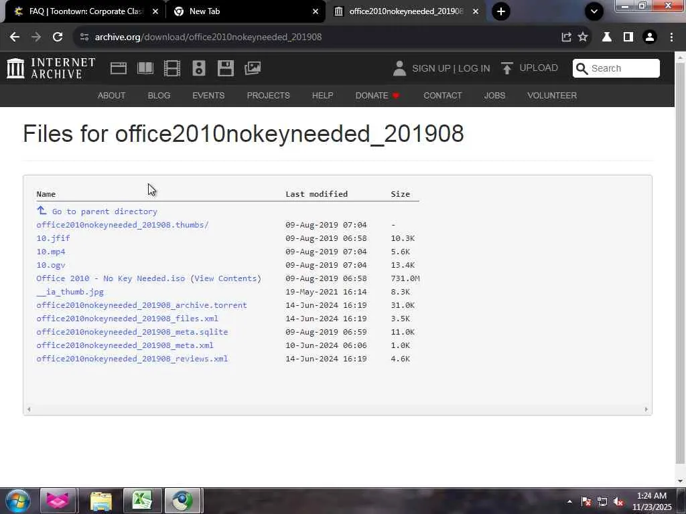
Task: Click the site information icon in address bar
Action: pyautogui.click(x=84, y=37)
